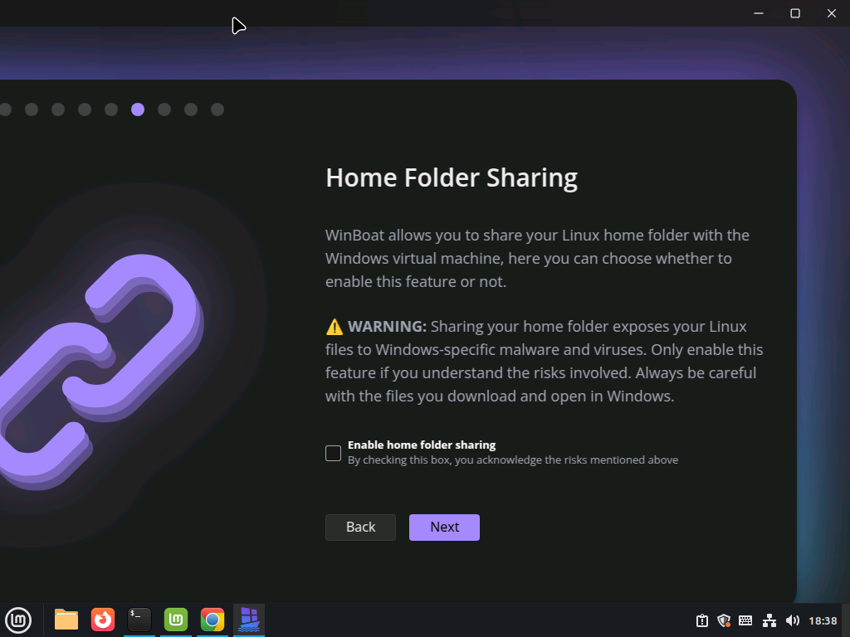Click the keyboard layout tray icon
Image resolution: width=850 pixels, height=637 pixels.
coord(745,620)
